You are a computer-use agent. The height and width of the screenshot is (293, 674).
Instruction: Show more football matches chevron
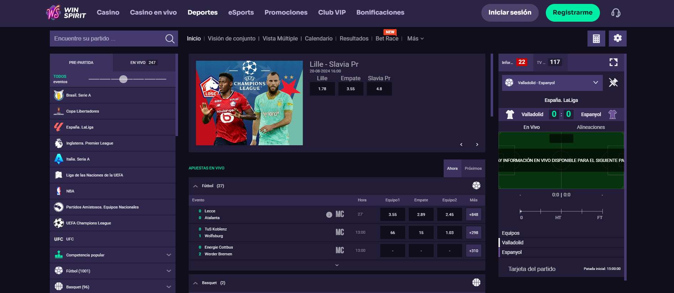[337, 265]
